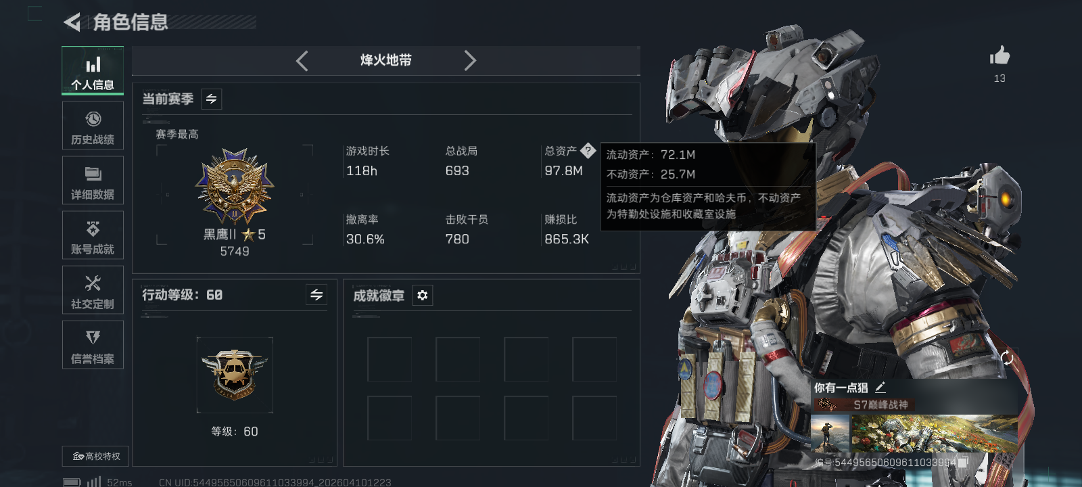The height and width of the screenshot is (487, 1082).
Task: Edit the 你有一点狙 nickname pencil icon
Action: pos(880,388)
